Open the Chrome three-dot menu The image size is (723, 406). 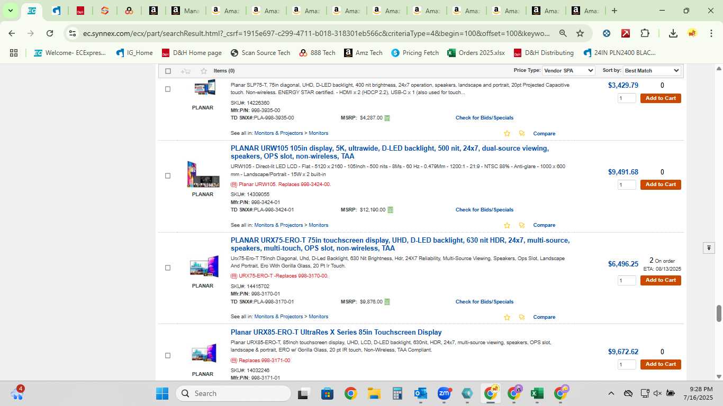710,33
